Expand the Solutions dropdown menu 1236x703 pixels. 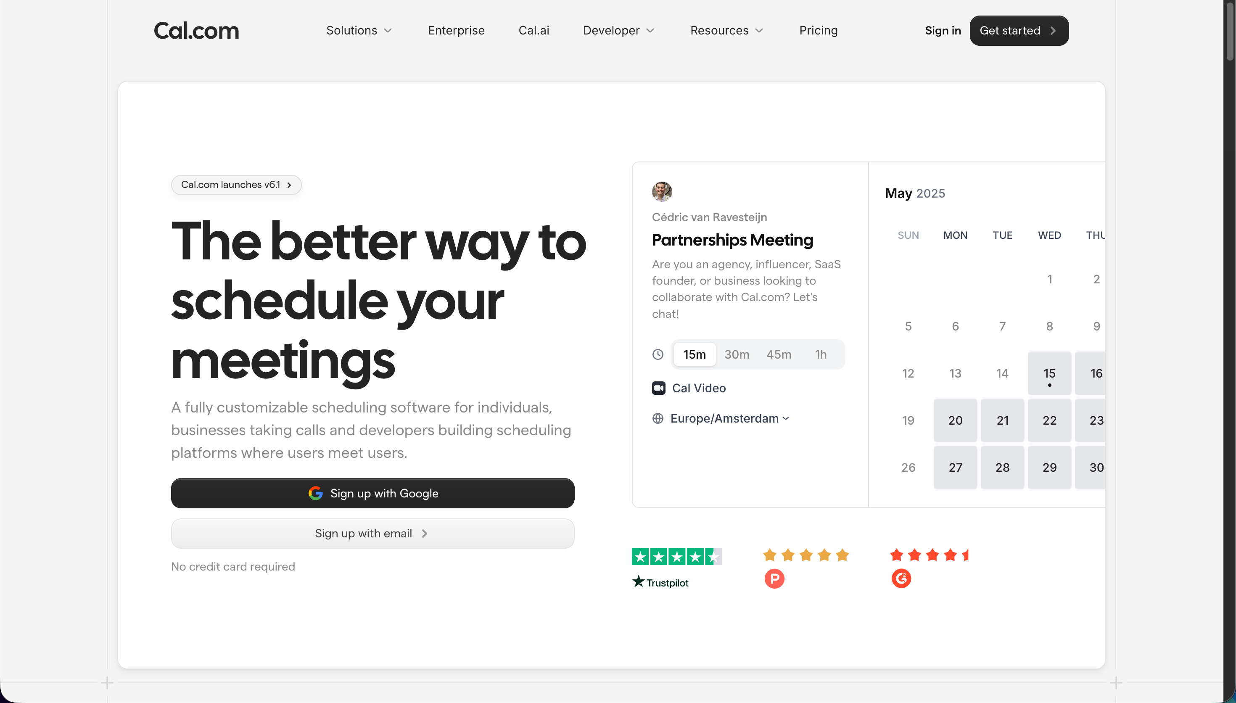(359, 30)
